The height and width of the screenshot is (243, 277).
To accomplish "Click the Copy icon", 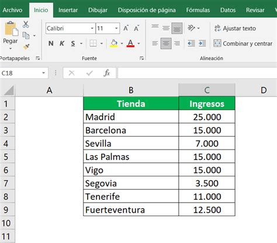I will pos(26,36).
